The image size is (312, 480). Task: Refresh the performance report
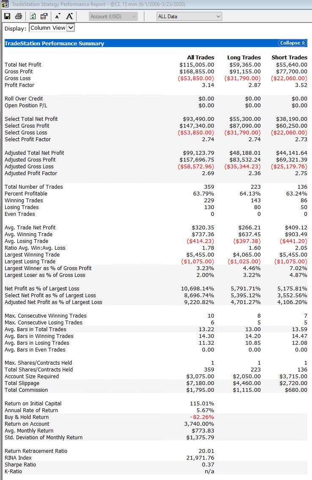point(33,17)
